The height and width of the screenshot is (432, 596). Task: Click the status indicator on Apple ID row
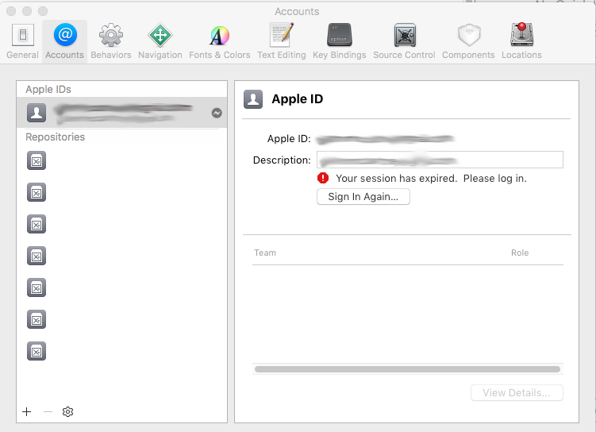[x=217, y=113]
